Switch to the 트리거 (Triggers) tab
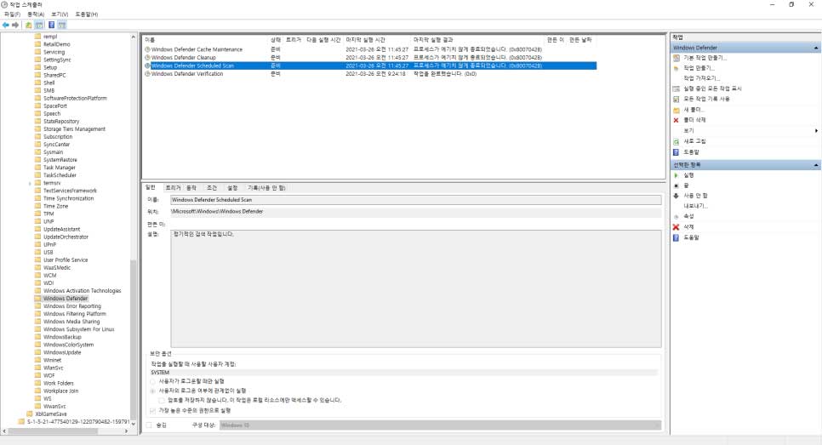The image size is (822, 445). [x=173, y=188]
